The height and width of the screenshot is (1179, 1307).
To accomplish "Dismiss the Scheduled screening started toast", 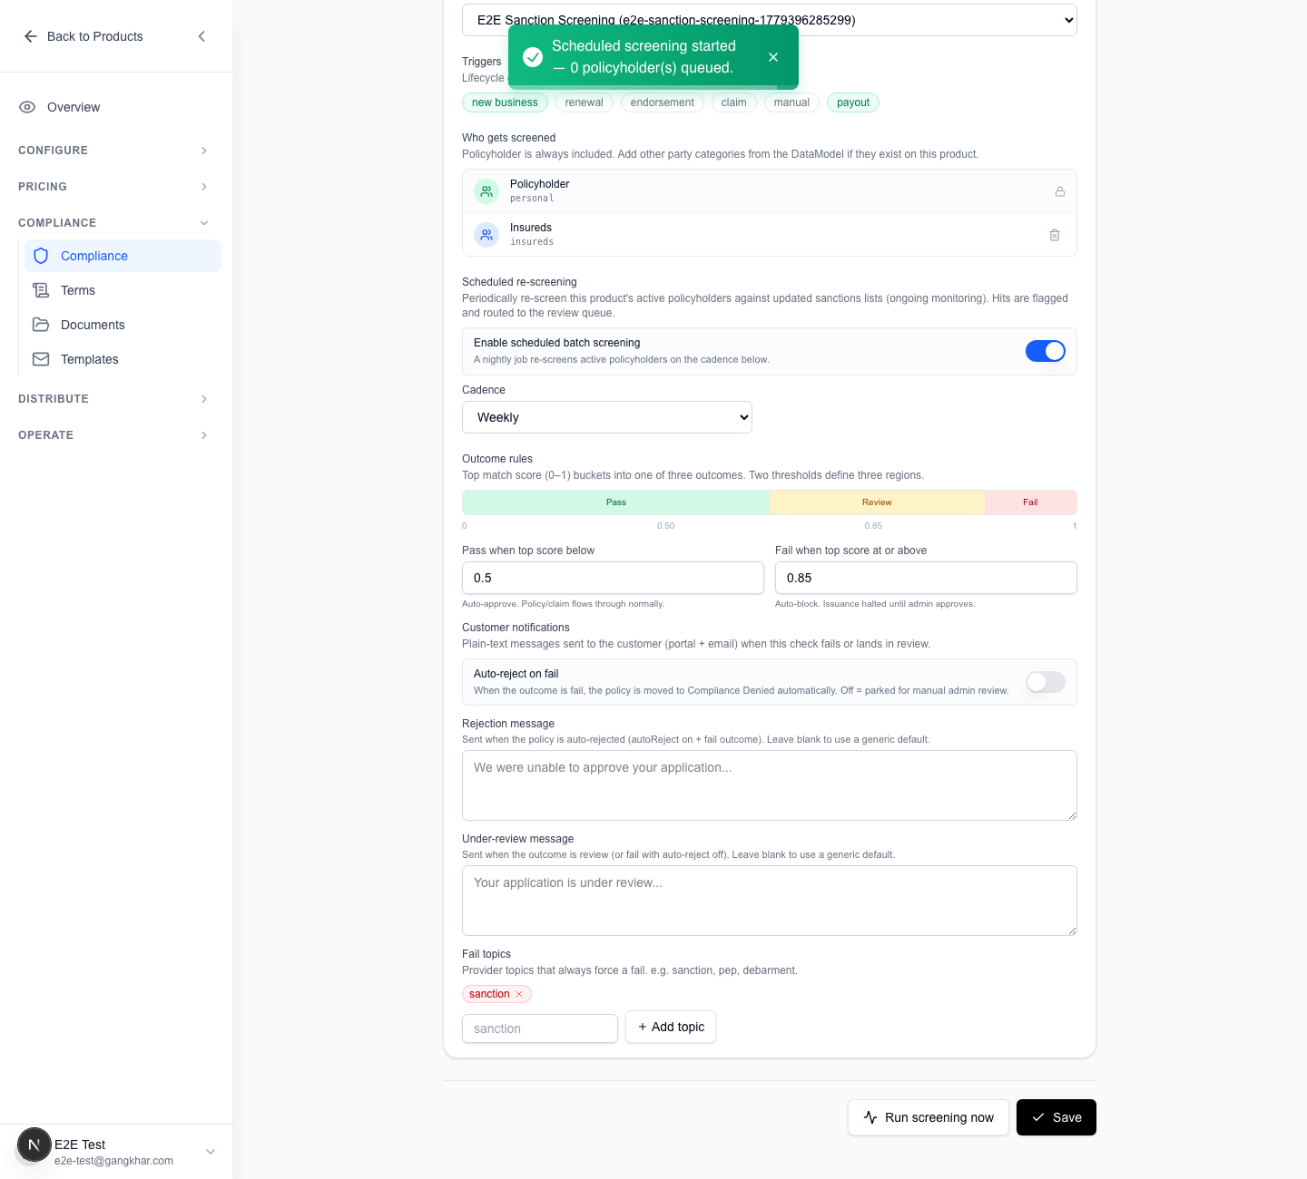I will [773, 57].
